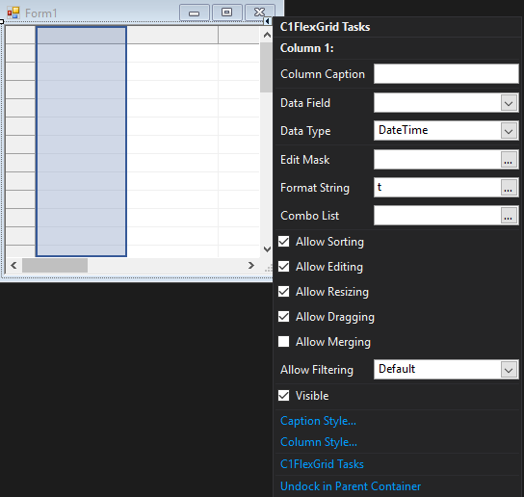Open the Combo List ellipsis editor
This screenshot has width=524, height=497.
(x=509, y=216)
